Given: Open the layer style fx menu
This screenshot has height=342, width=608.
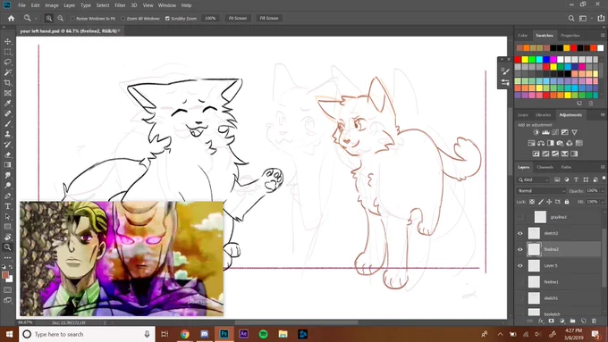Looking at the screenshot, I should pos(541,321).
